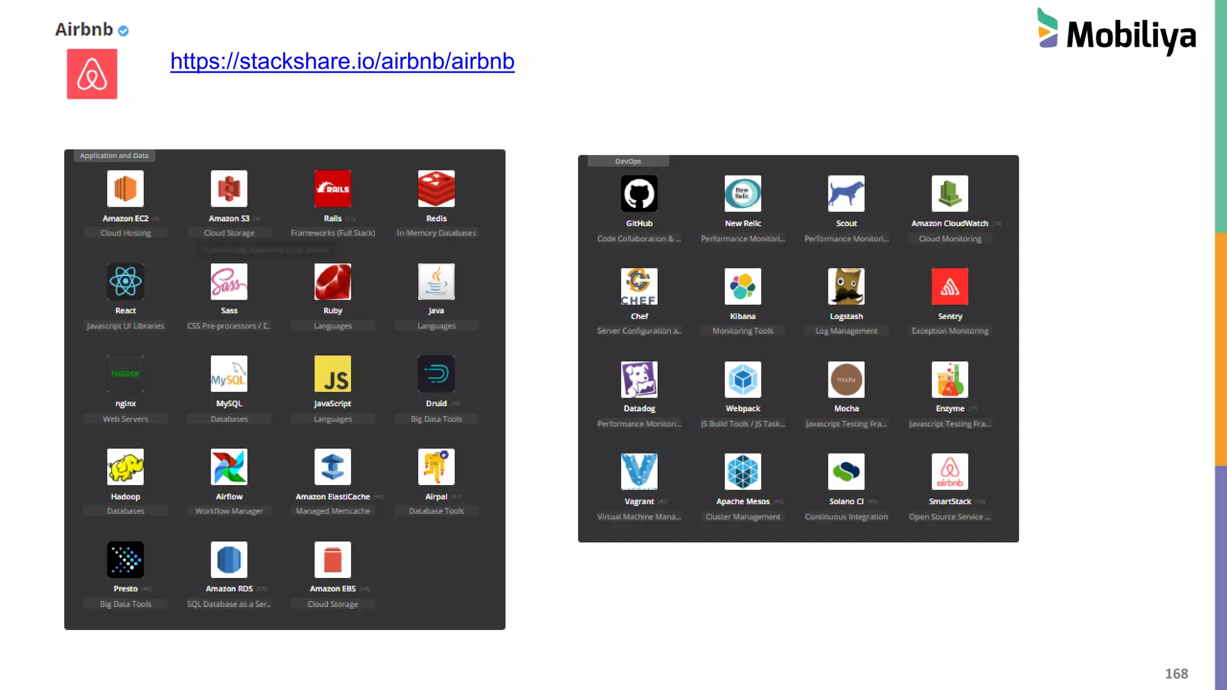1227x690 pixels.
Task: Open the stackshare.io/airbnb/airbnb link
Action: [342, 61]
